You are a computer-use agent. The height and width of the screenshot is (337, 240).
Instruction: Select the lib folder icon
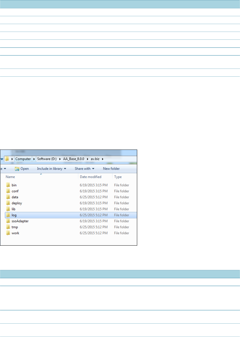coord(8,209)
